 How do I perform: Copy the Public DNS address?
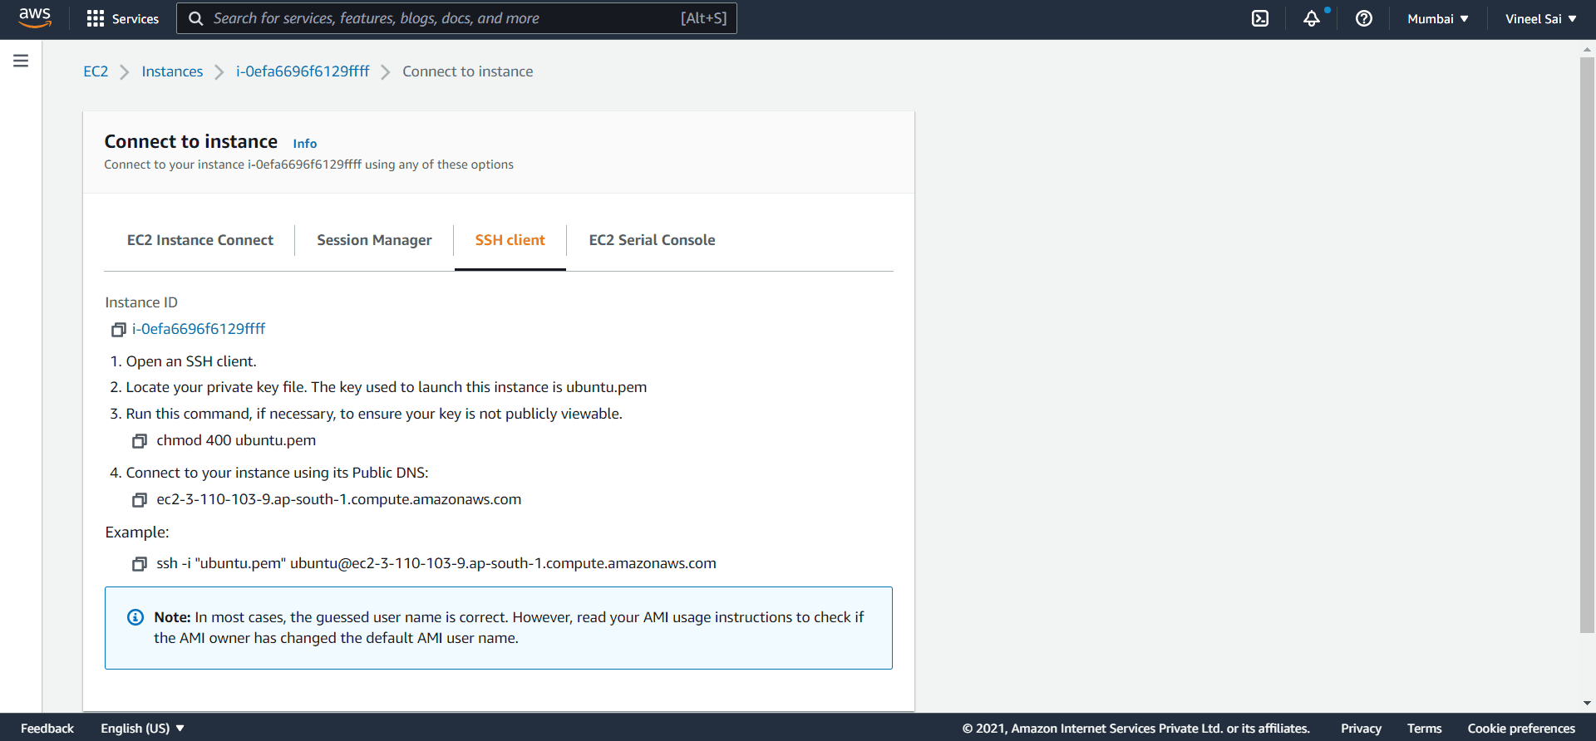[x=140, y=500]
